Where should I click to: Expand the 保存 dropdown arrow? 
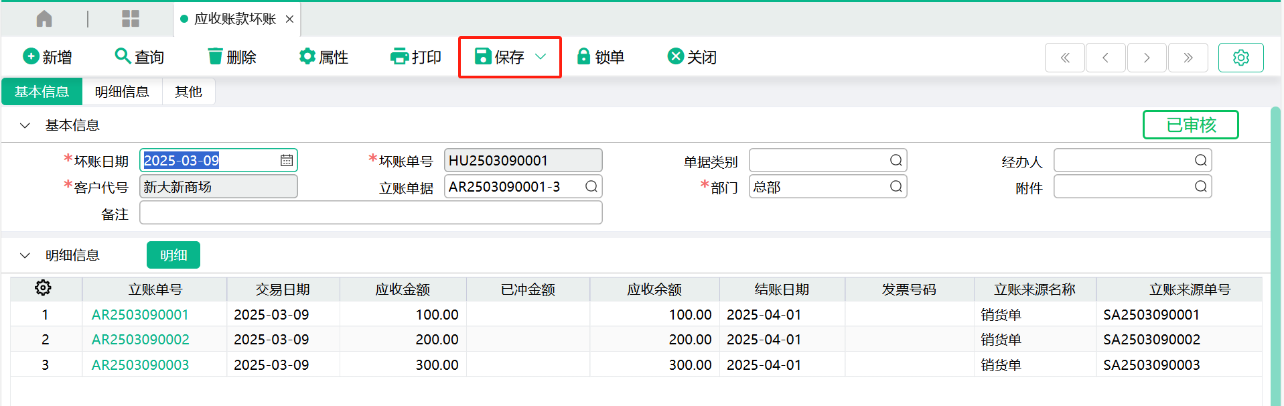(541, 57)
